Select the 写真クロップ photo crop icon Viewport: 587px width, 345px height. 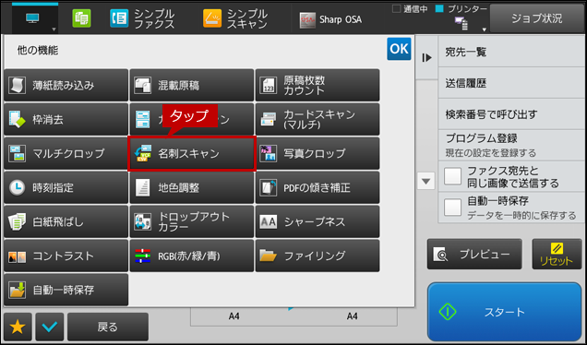[269, 153]
